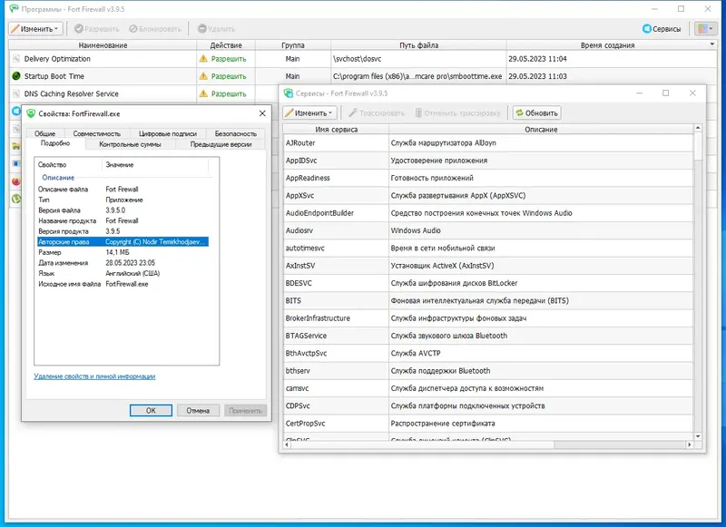The height and width of the screenshot is (527, 726).
Task: Click Сервисы vertical scrollbar up arrow
Action: tap(698, 128)
